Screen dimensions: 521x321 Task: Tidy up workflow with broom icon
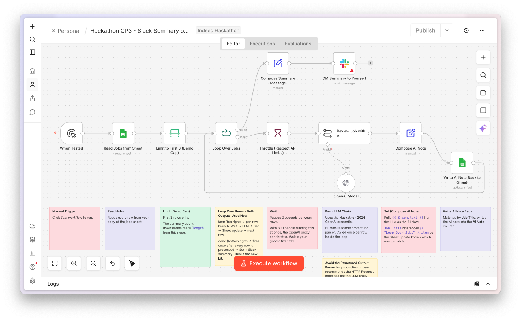pyautogui.click(x=132, y=263)
